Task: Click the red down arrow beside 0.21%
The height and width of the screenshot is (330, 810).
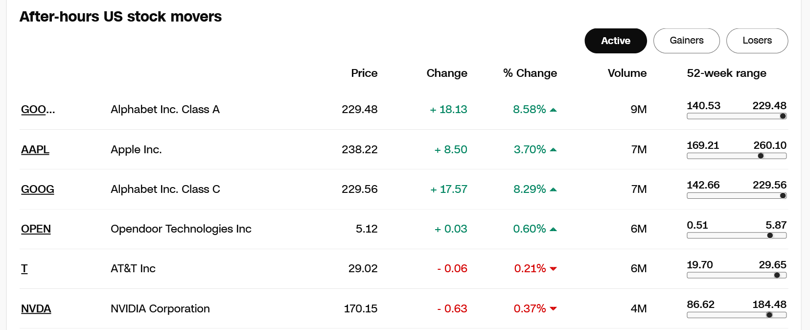Action: 553,269
